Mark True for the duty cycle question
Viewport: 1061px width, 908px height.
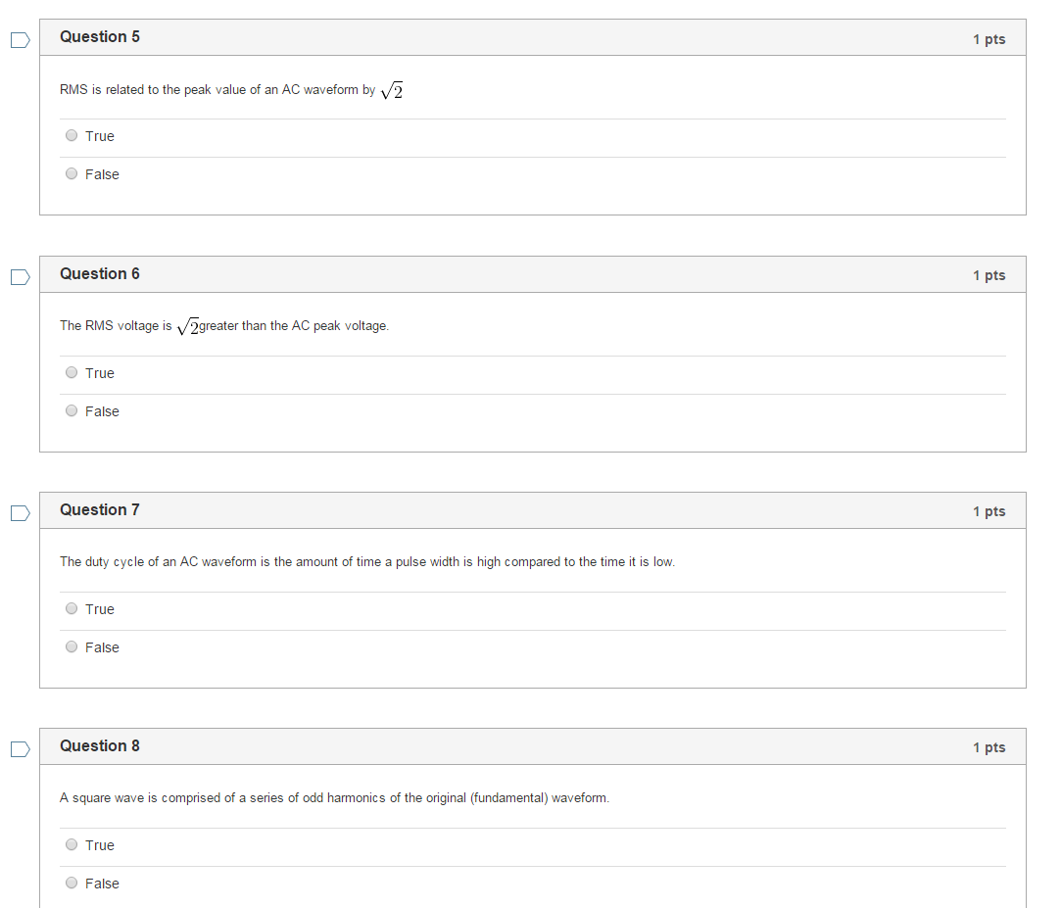tap(72, 608)
